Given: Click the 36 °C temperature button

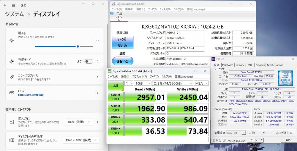Looking at the screenshot, I should click(x=123, y=61).
